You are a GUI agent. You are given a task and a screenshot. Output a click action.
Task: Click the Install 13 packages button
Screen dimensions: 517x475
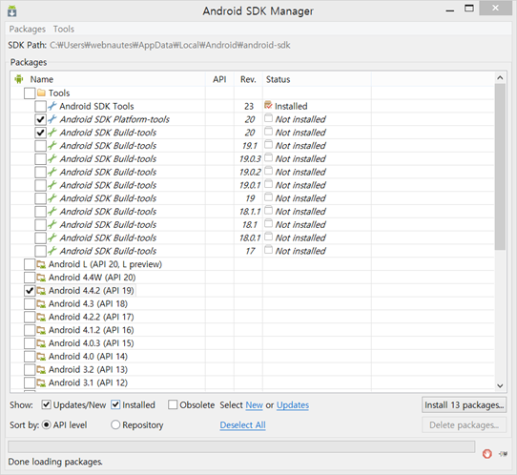[x=464, y=405]
